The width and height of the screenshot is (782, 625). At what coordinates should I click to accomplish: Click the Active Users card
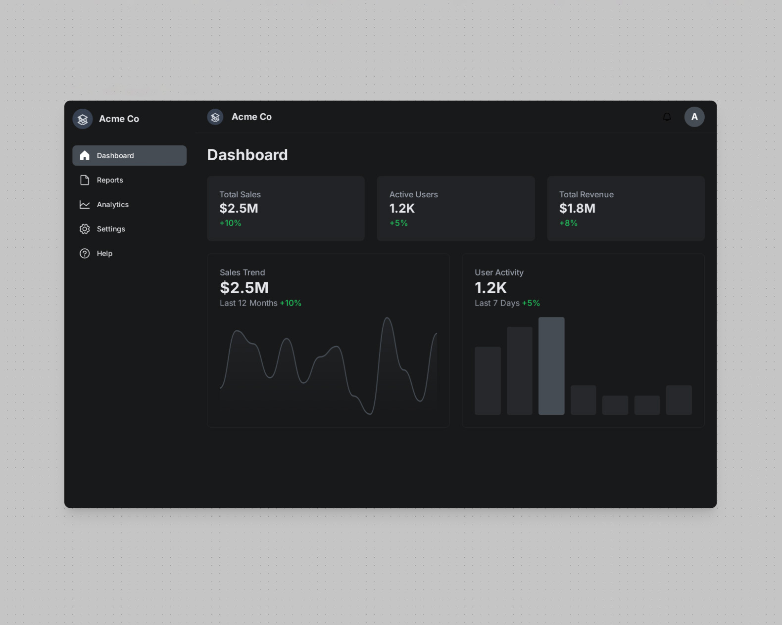pyautogui.click(x=456, y=209)
